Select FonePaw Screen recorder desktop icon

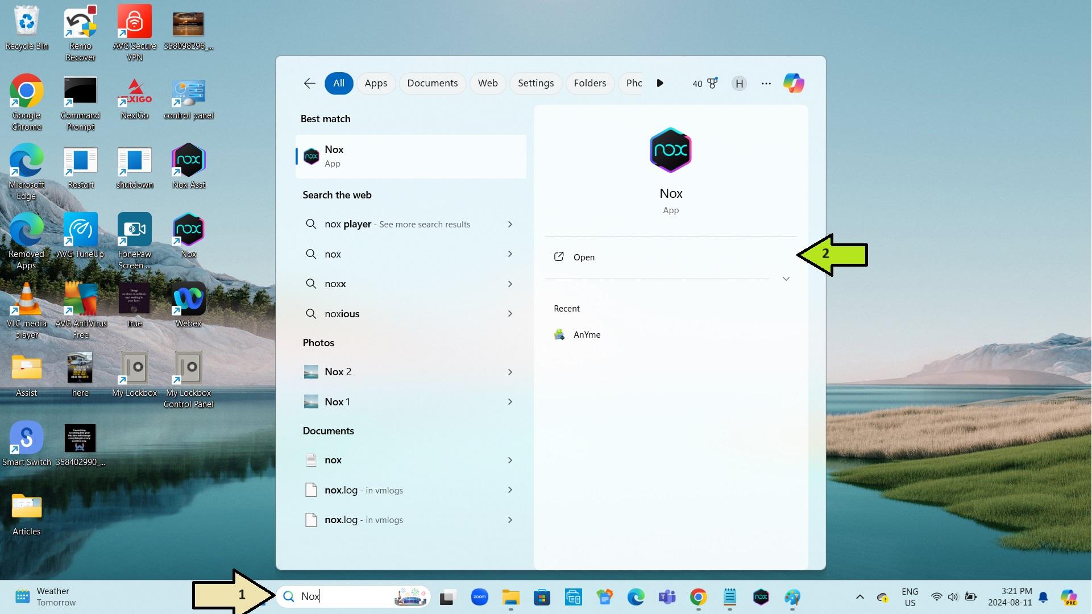point(134,241)
